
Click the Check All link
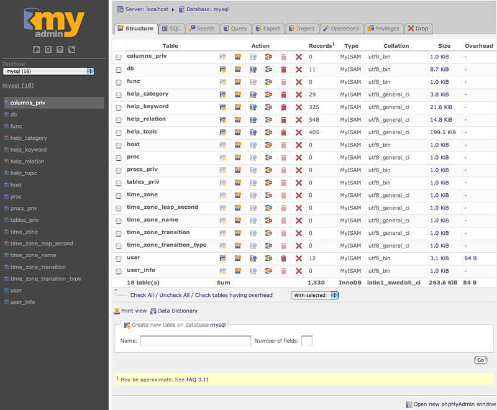pos(142,295)
